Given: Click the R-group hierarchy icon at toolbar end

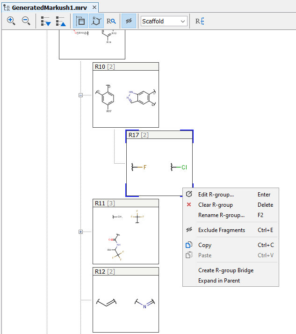Looking at the screenshot, I should [x=200, y=21].
